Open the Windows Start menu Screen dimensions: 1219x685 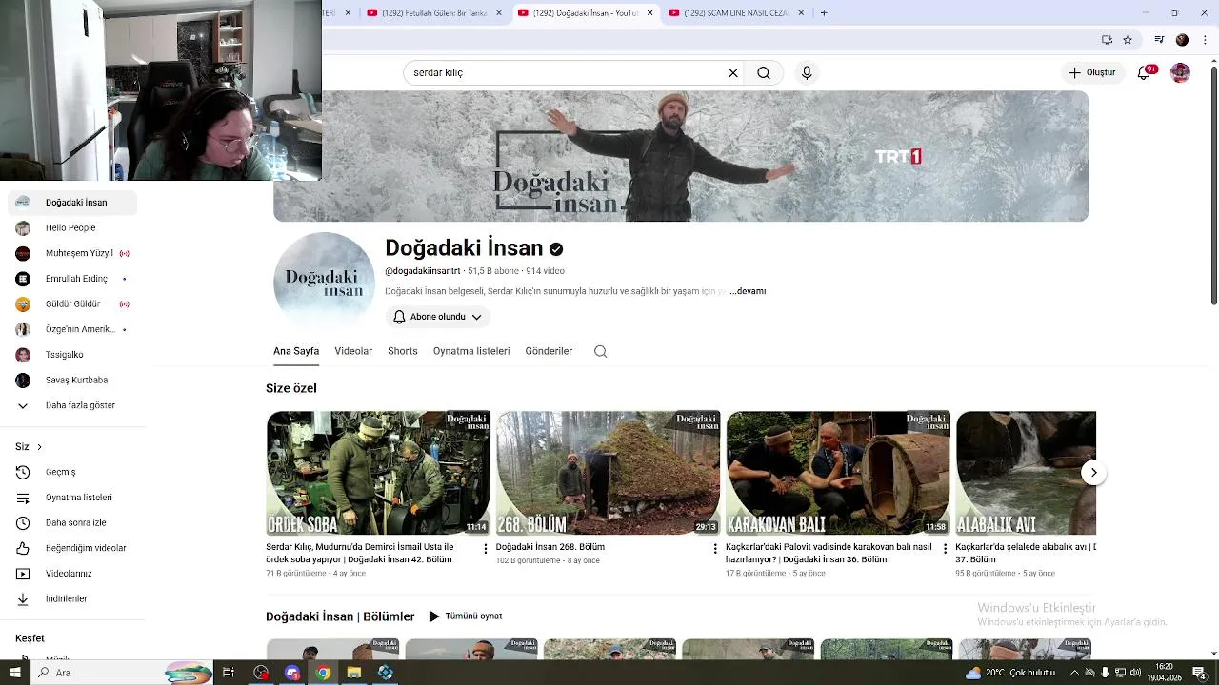click(x=14, y=673)
